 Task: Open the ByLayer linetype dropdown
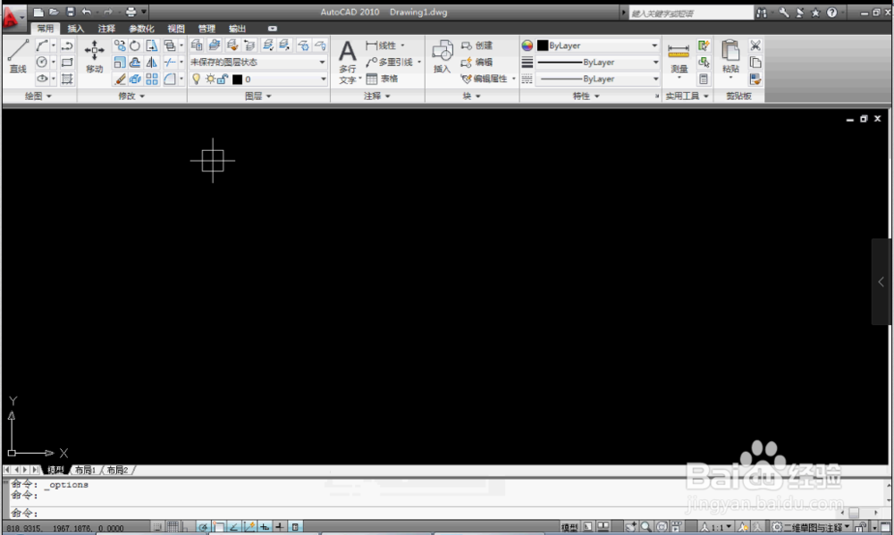coord(597,79)
